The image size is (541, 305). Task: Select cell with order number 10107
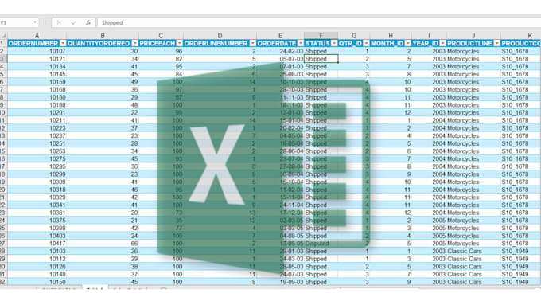click(x=37, y=51)
